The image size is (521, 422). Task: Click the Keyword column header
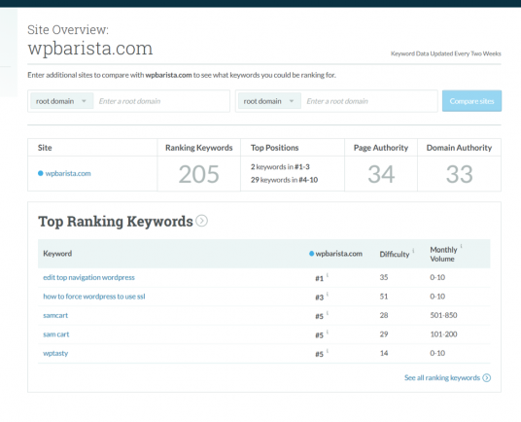[x=57, y=254]
